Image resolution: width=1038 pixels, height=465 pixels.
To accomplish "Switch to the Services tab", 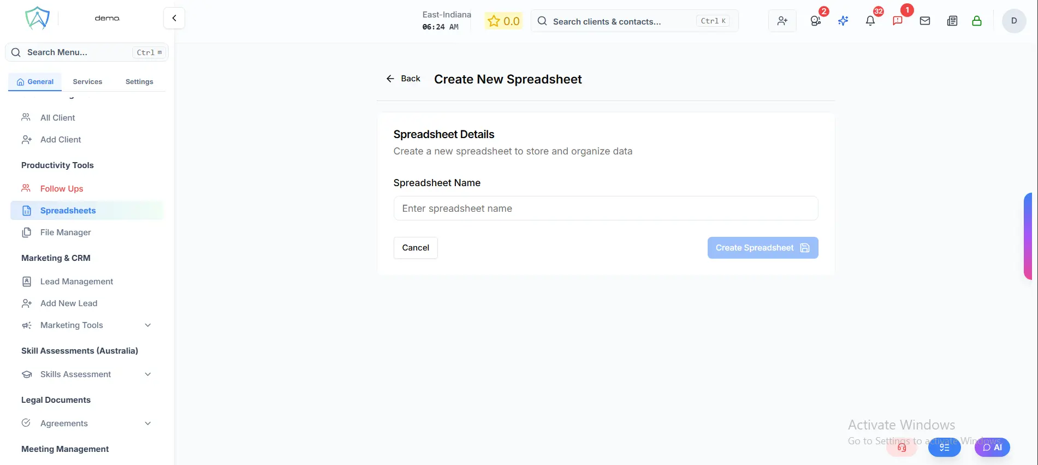I will [87, 81].
